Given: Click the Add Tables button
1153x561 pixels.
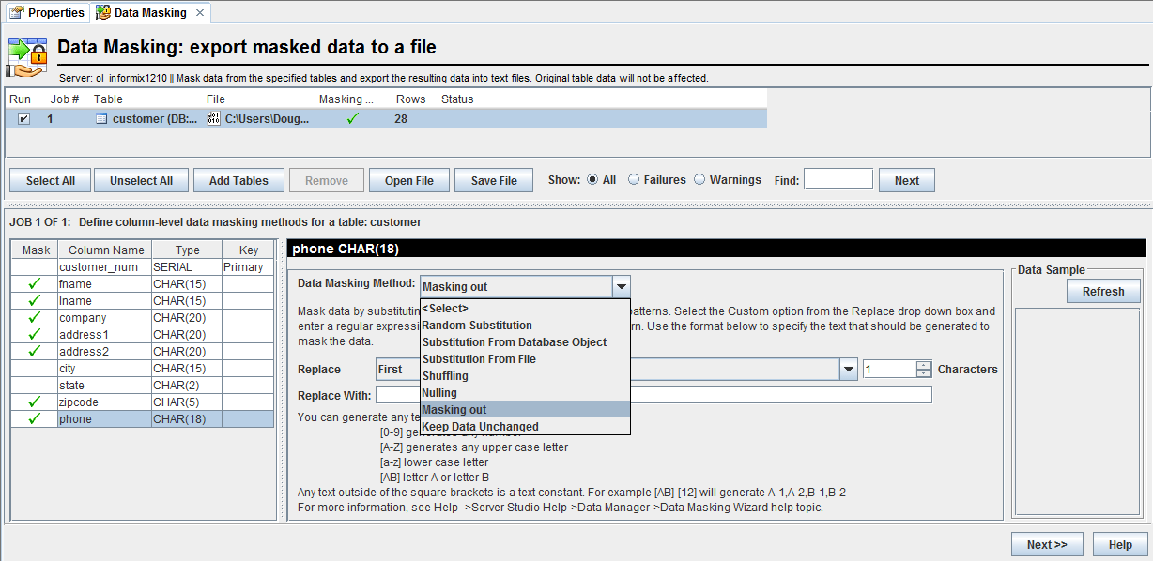Looking at the screenshot, I should pyautogui.click(x=238, y=181).
